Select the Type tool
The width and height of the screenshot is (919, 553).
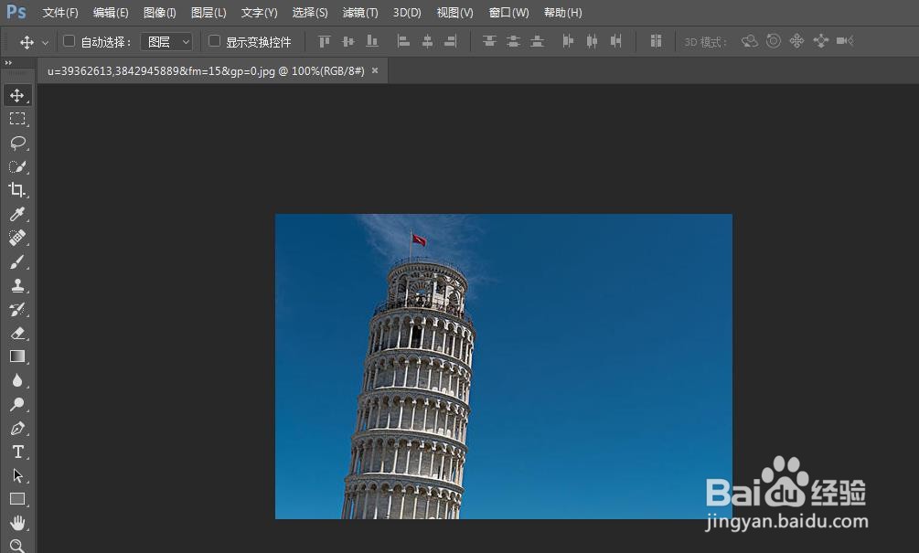click(x=17, y=452)
